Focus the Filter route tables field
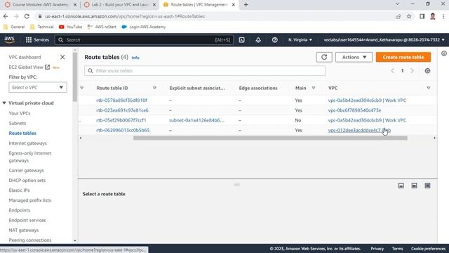449x253 pixels. (x=205, y=71)
